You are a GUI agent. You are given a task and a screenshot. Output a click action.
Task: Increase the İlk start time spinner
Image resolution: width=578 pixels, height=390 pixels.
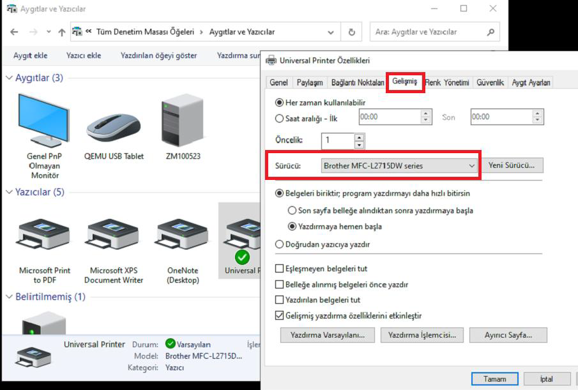point(426,114)
